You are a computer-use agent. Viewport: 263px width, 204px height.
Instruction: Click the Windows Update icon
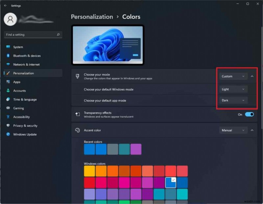point(8,134)
